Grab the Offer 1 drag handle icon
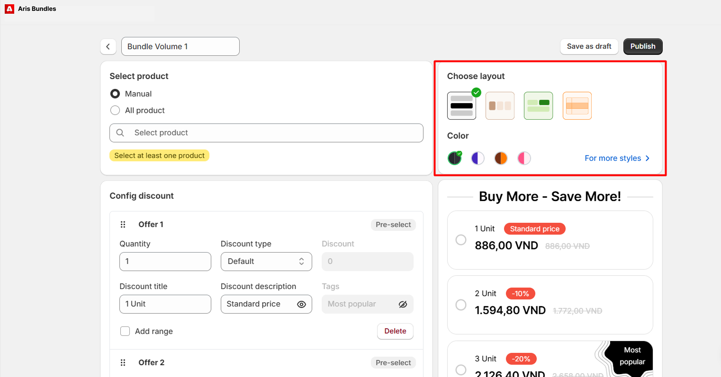 pos(123,225)
